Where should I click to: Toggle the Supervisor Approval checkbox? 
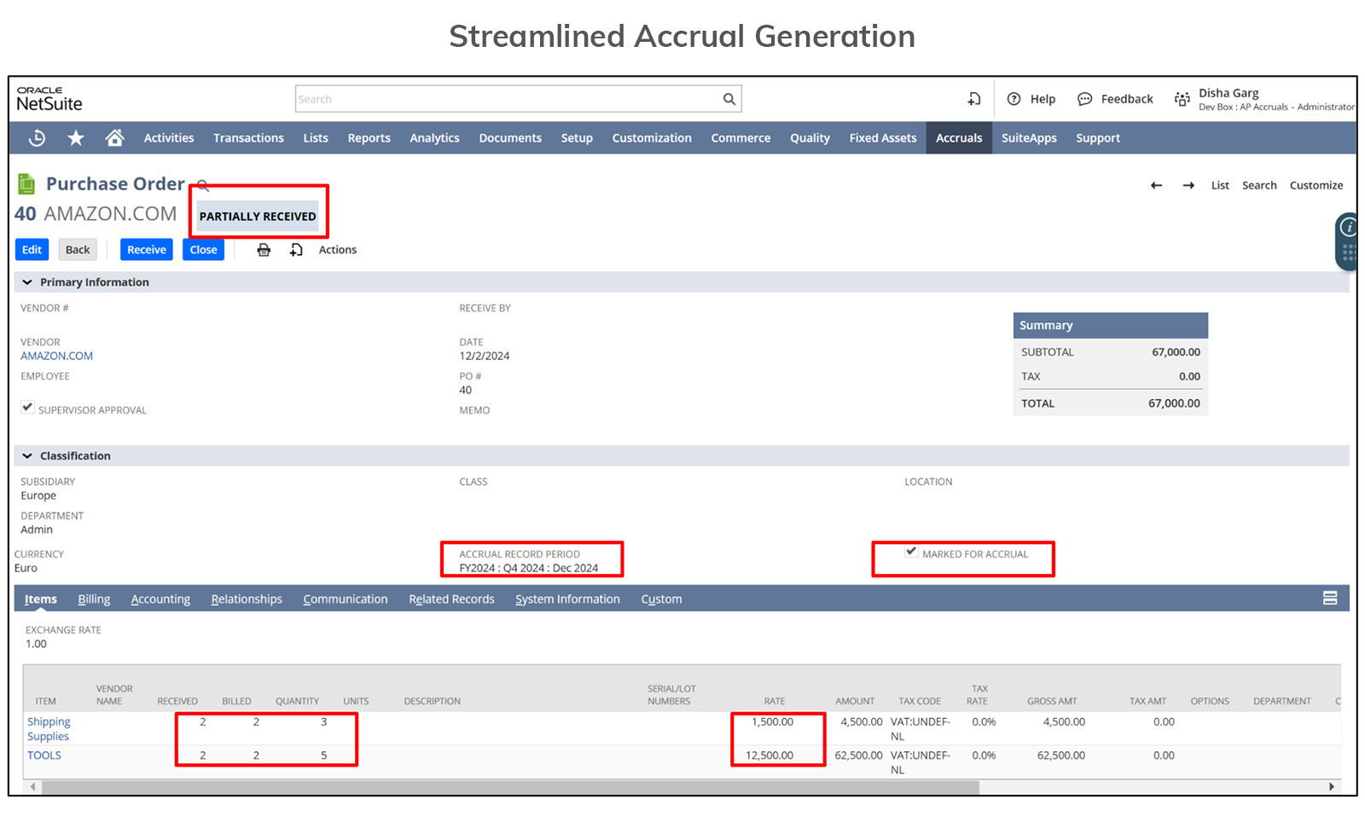tap(27, 408)
